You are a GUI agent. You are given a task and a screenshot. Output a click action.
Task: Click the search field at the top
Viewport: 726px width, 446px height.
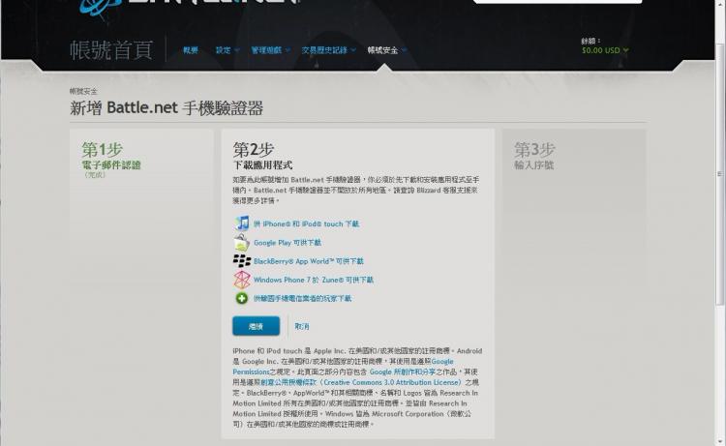tap(558, 1)
